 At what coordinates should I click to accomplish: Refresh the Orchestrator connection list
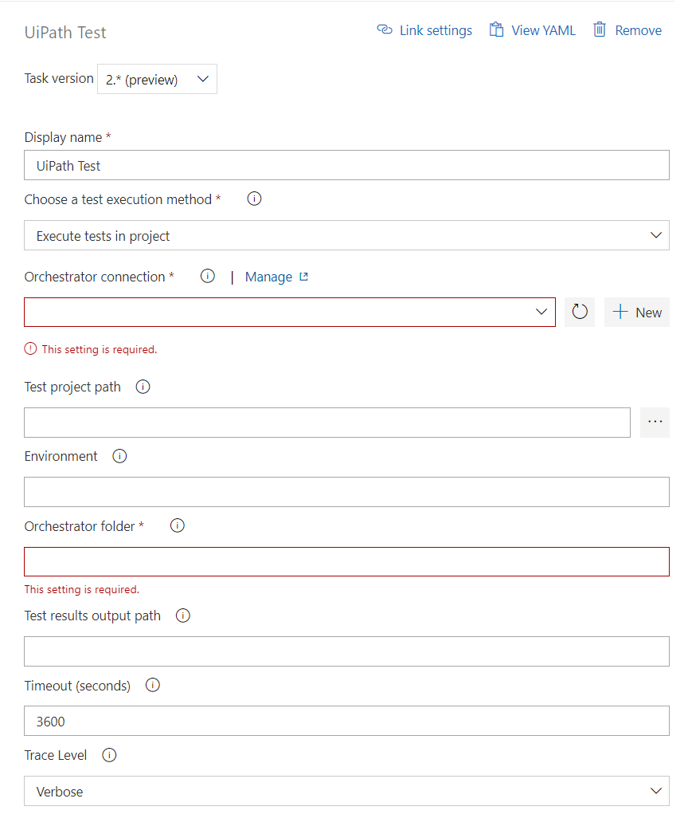[x=580, y=312]
